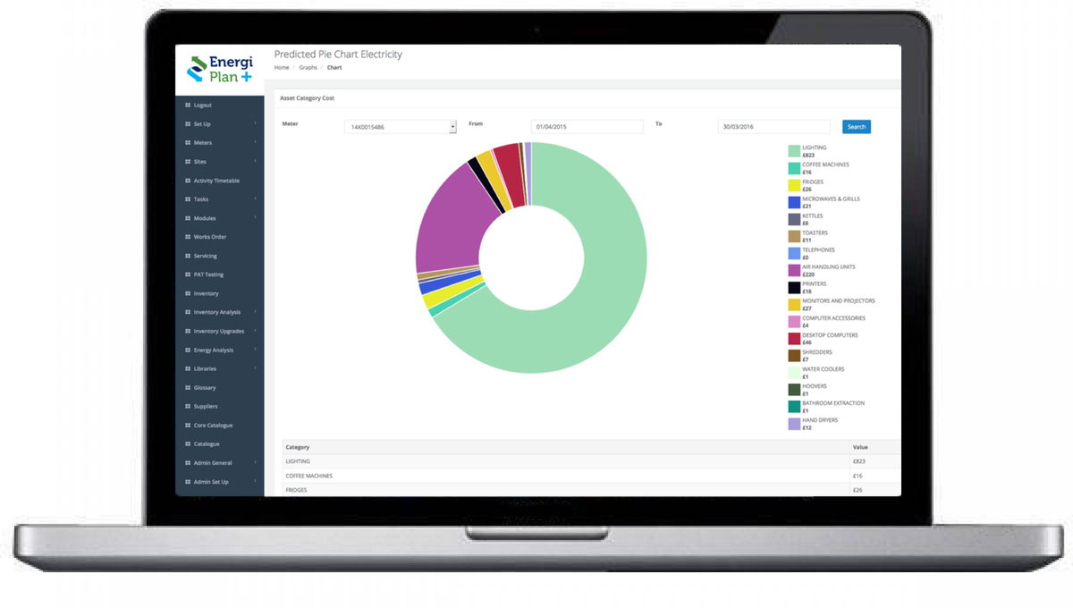Click the grid icon beside Modules
The height and width of the screenshot is (608, 1073).
tap(188, 218)
